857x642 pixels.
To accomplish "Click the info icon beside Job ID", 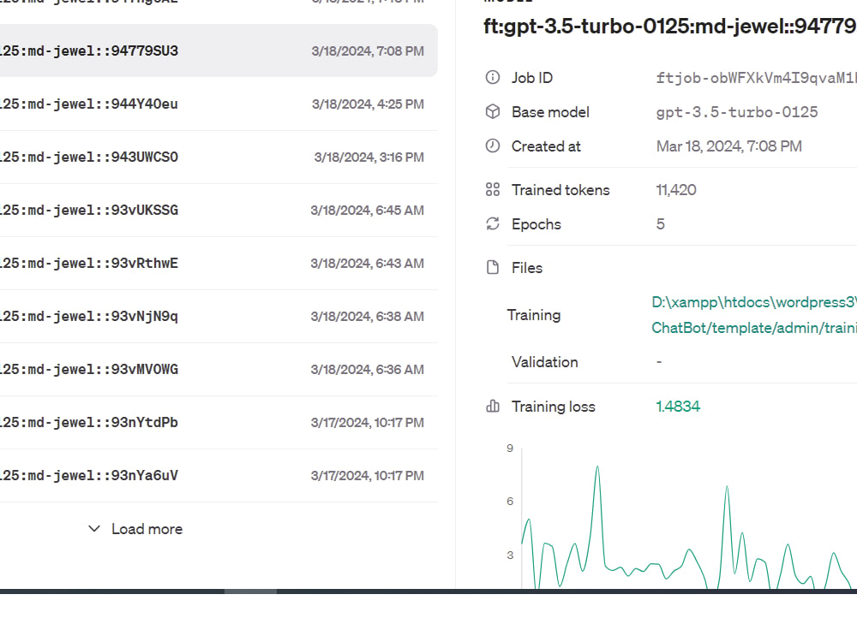I will point(492,77).
